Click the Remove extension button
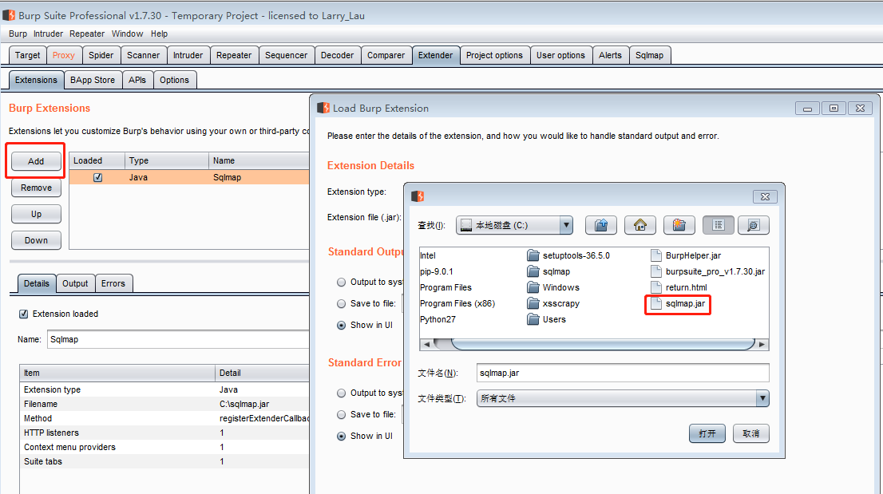 pyautogui.click(x=36, y=188)
